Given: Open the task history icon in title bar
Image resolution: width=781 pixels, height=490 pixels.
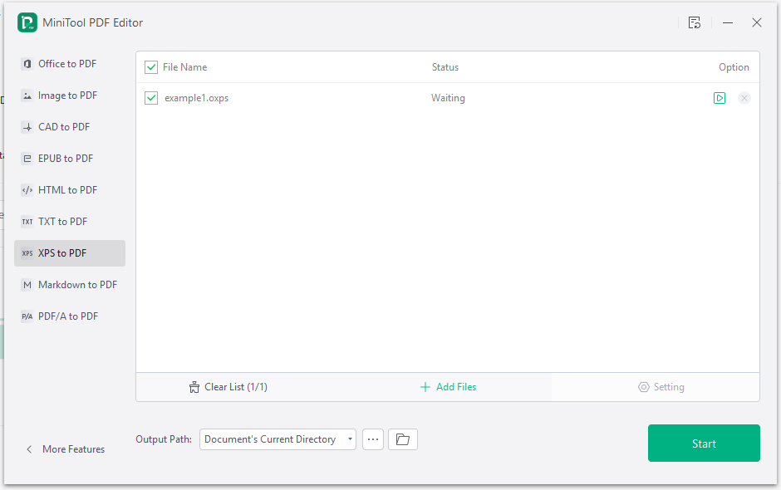Looking at the screenshot, I should (x=695, y=22).
